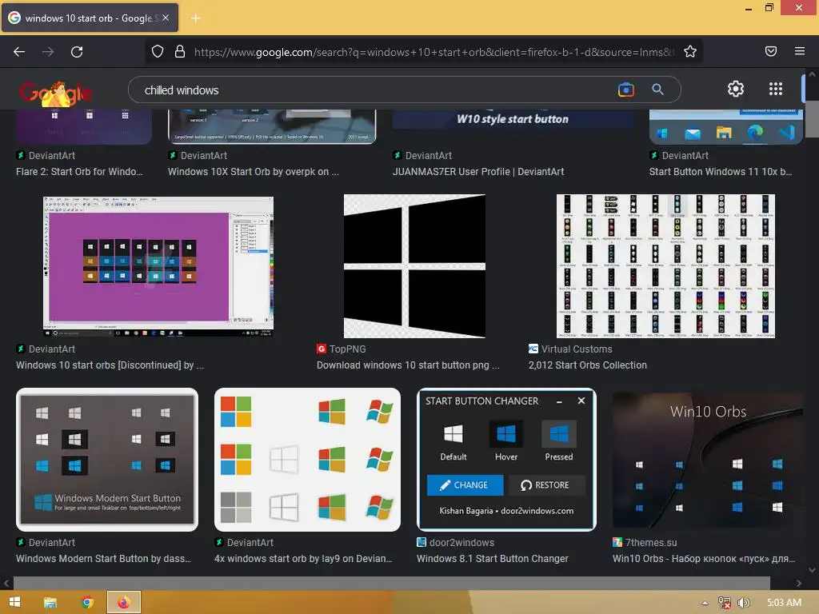Click the horizontal scrollbar right arrow
The width and height of the screenshot is (819, 614).
pyautogui.click(x=799, y=583)
